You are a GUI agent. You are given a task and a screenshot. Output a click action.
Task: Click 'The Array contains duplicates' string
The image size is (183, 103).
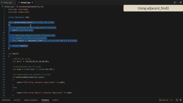click(39, 82)
